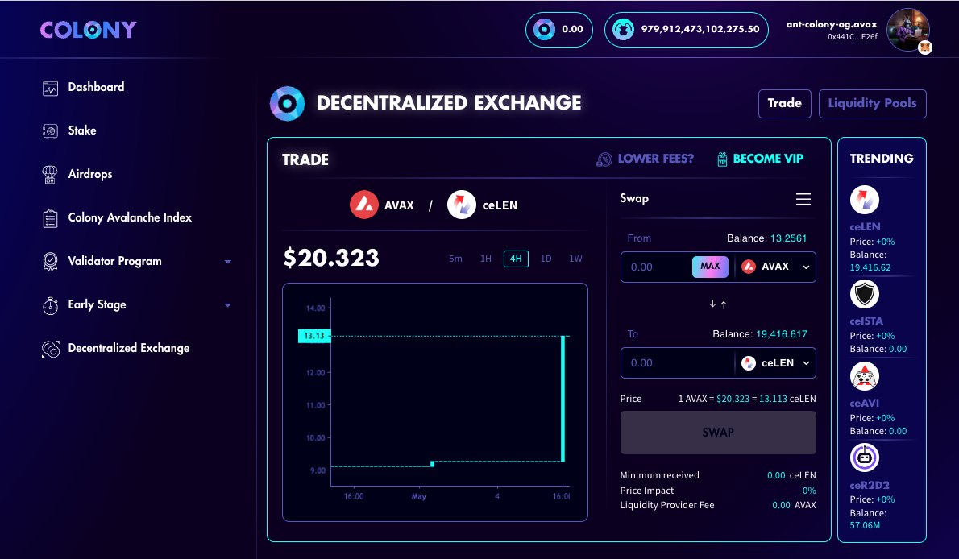Click the tall candlestick on price chart
The height and width of the screenshot is (559, 959).
tap(563, 398)
